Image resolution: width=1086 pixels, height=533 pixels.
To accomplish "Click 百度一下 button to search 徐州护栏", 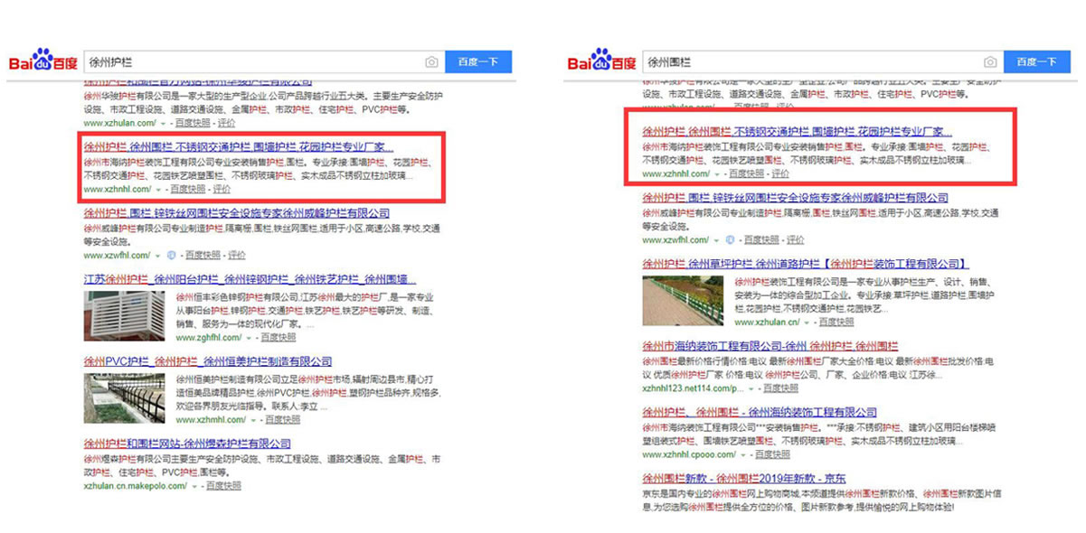I will 477,62.
